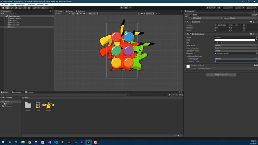
Task: Open the custom editor tools button
Action: coord(29,8)
